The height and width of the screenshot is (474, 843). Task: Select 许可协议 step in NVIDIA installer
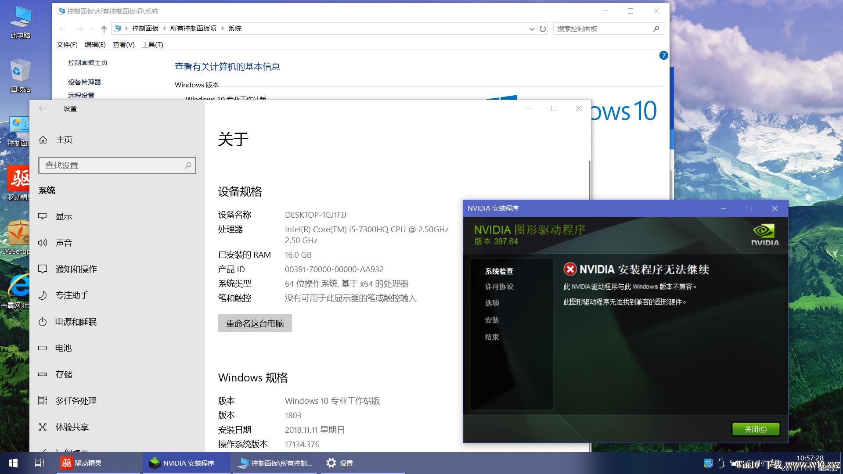coord(499,287)
